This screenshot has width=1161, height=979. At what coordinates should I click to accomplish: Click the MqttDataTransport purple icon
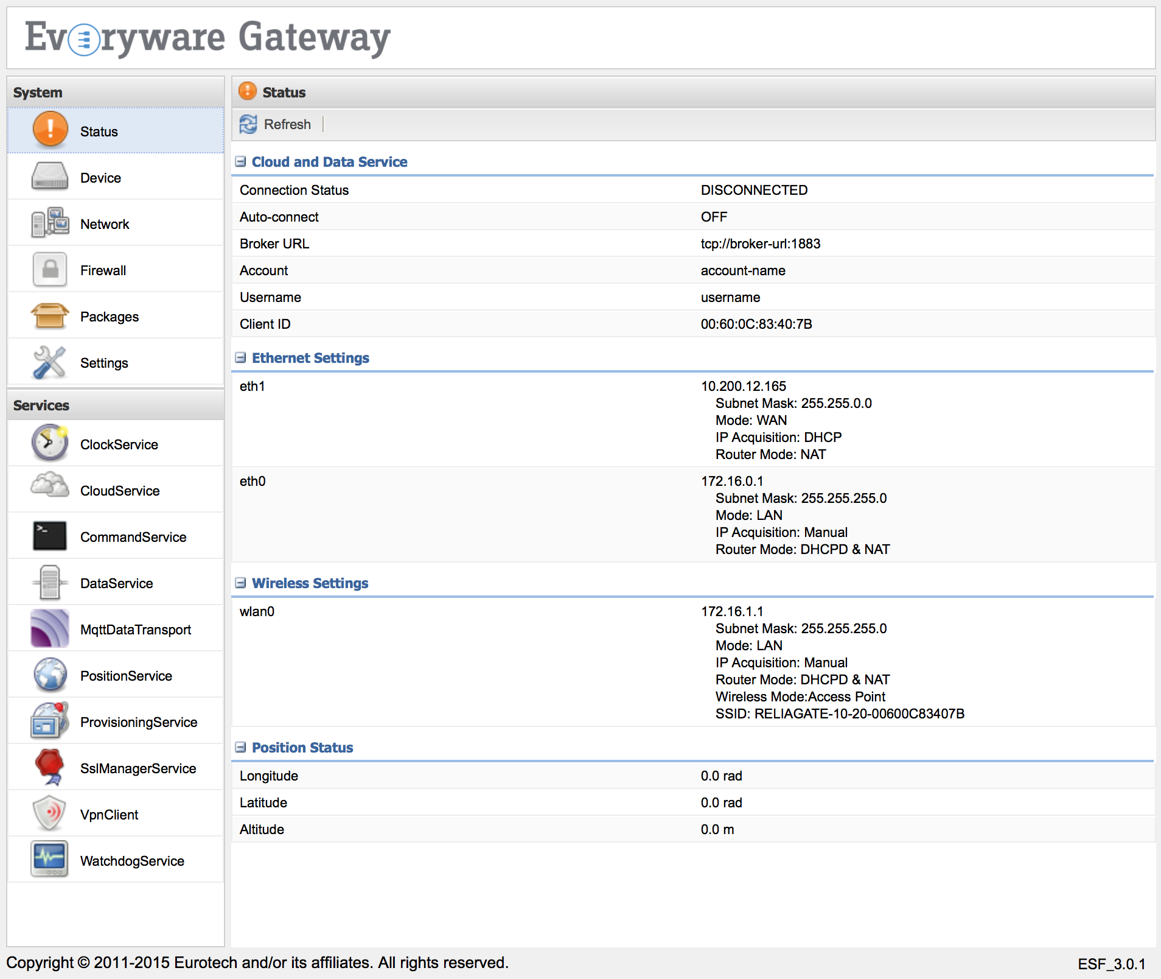50,628
